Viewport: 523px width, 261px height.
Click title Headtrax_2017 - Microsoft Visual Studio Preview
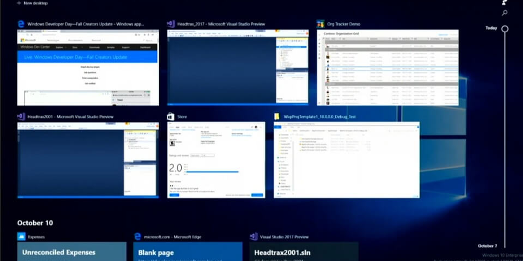pyautogui.click(x=221, y=24)
